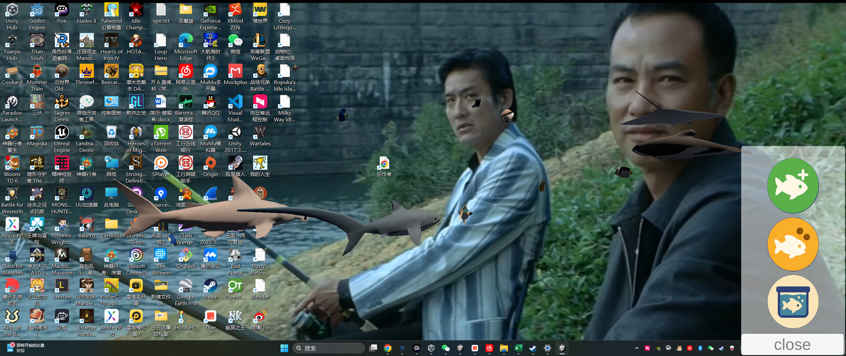Open Excel in the taskbar

518,348
